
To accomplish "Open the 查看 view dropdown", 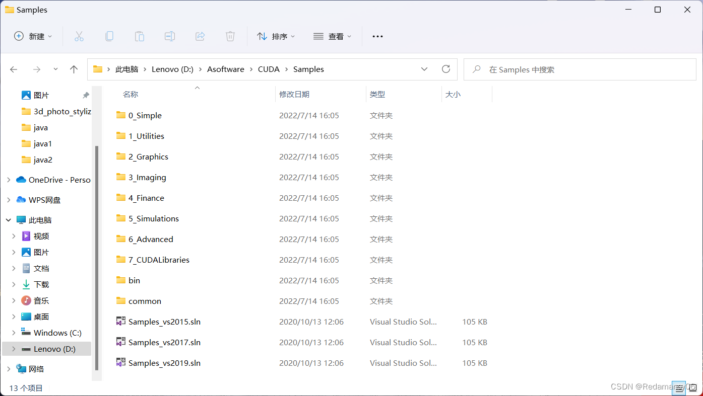I will [x=332, y=36].
